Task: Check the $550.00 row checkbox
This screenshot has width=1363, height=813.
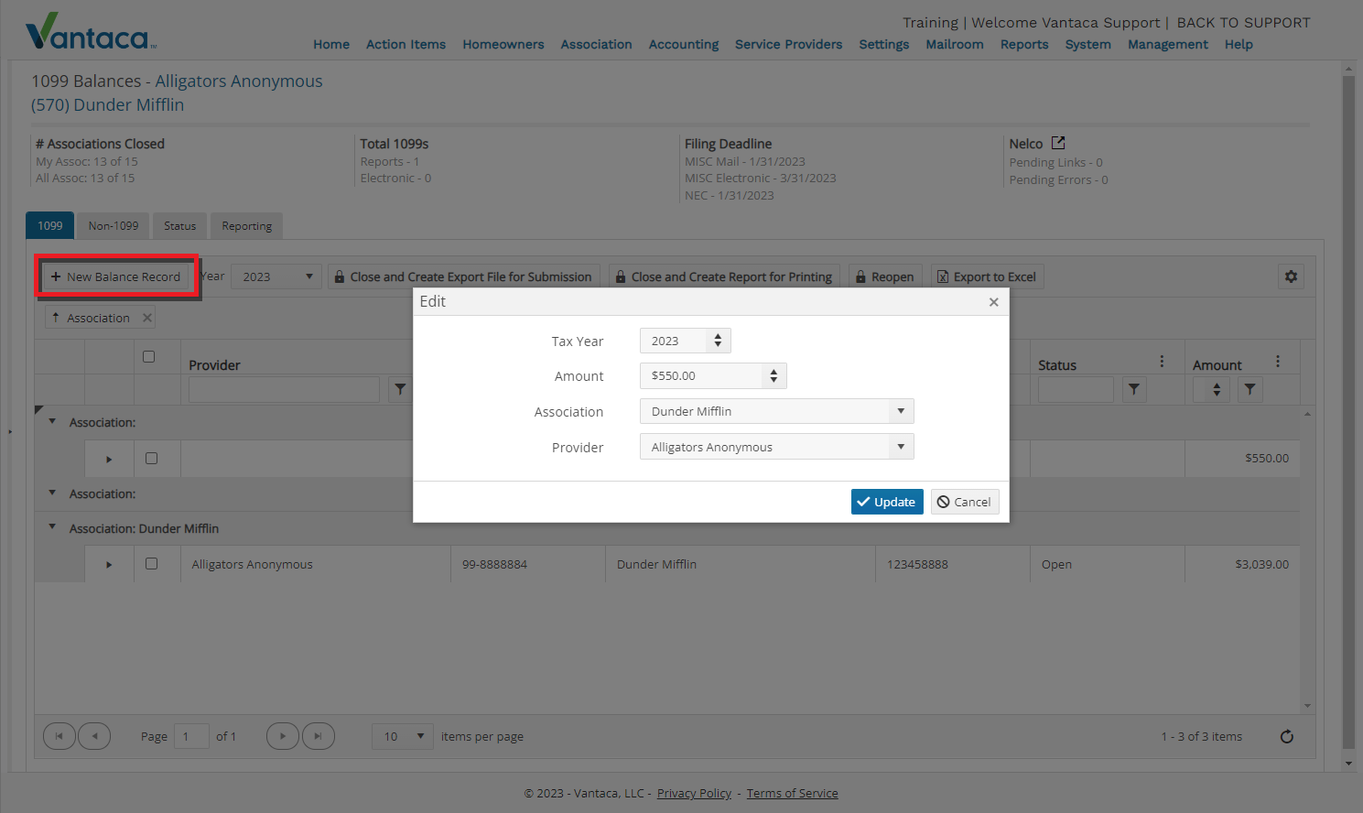Action: click(x=152, y=458)
